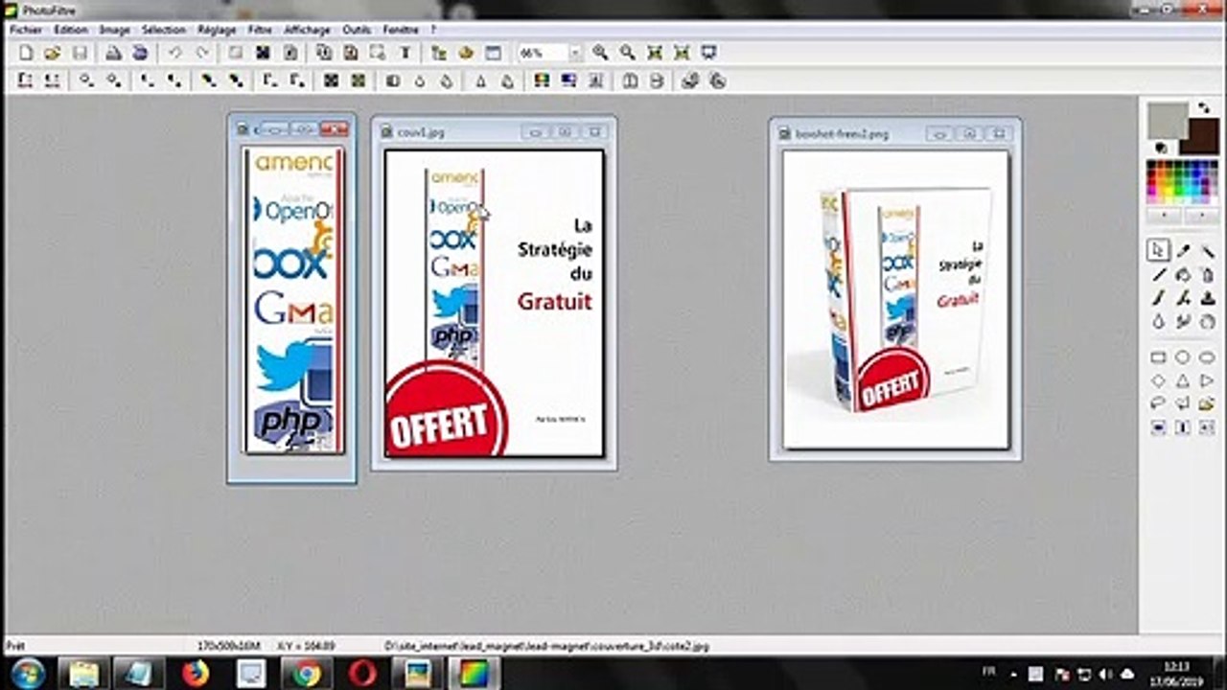Select the Pipette eyedropper tool
The image size is (1227, 690).
[1183, 250]
